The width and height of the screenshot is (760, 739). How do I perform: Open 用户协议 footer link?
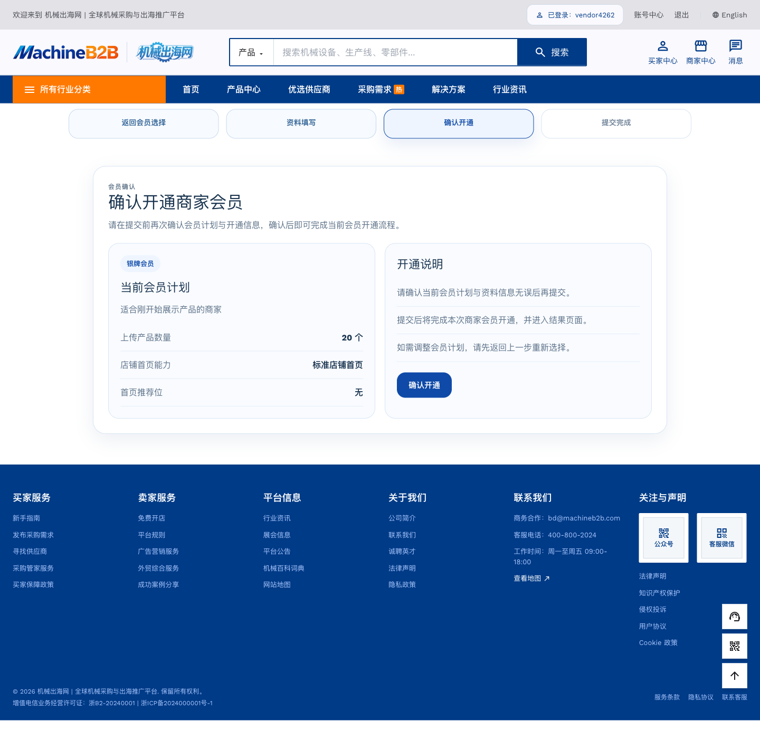pos(653,626)
